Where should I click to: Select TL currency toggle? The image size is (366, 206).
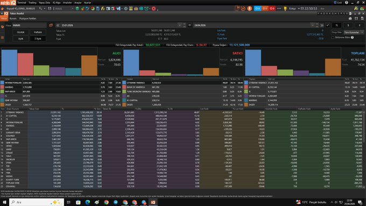click(336, 25)
